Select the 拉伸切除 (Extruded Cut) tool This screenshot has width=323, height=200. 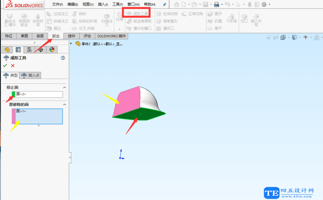pos(167,13)
